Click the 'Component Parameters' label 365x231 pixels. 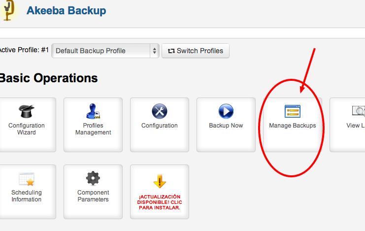click(93, 196)
